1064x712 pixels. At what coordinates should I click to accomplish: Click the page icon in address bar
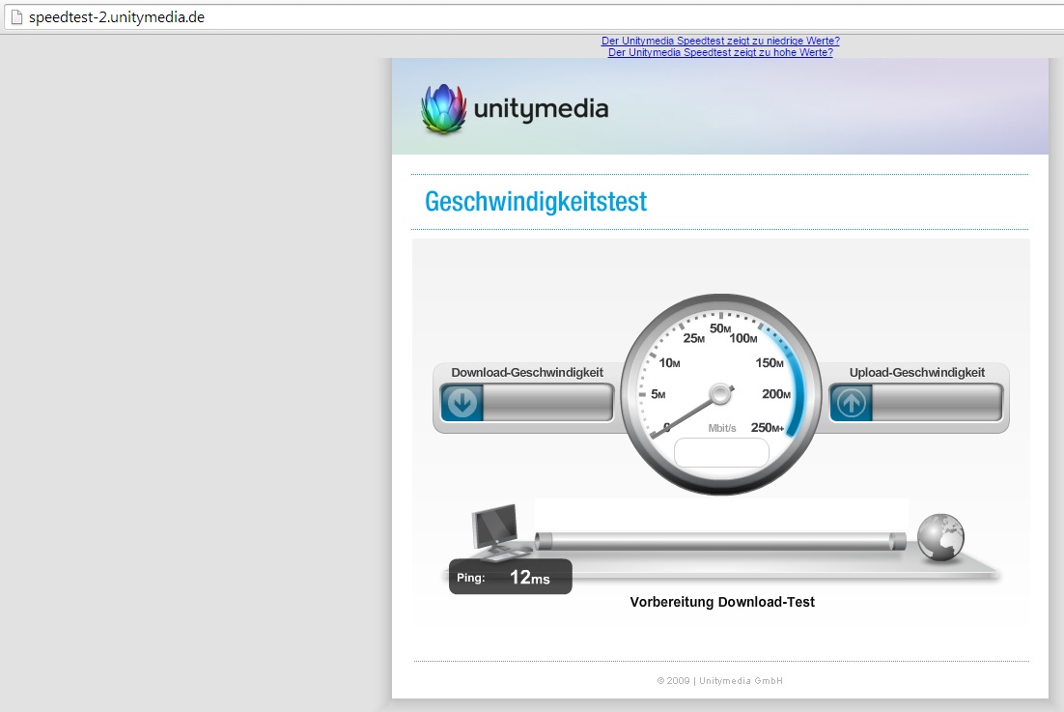point(17,17)
